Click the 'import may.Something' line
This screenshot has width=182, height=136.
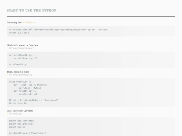point(21,121)
